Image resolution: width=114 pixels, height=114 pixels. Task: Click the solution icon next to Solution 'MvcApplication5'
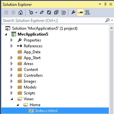tap(8, 28)
